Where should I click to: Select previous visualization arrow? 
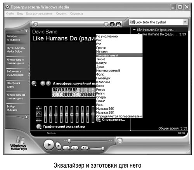point(43,83)
